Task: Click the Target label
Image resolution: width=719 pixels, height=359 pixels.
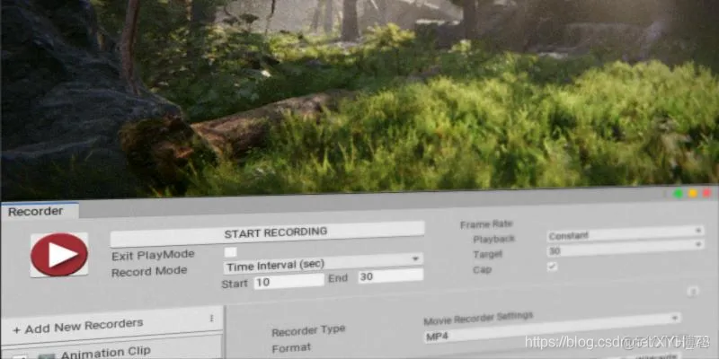Action: pos(488,254)
